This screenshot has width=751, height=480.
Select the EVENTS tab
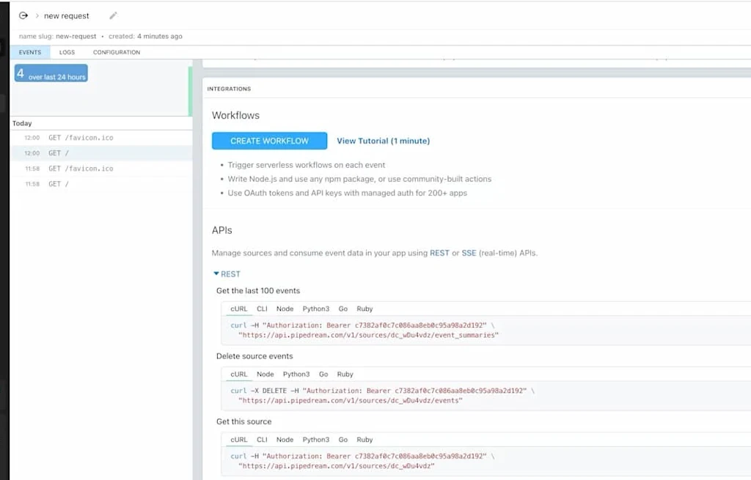pyautogui.click(x=29, y=52)
